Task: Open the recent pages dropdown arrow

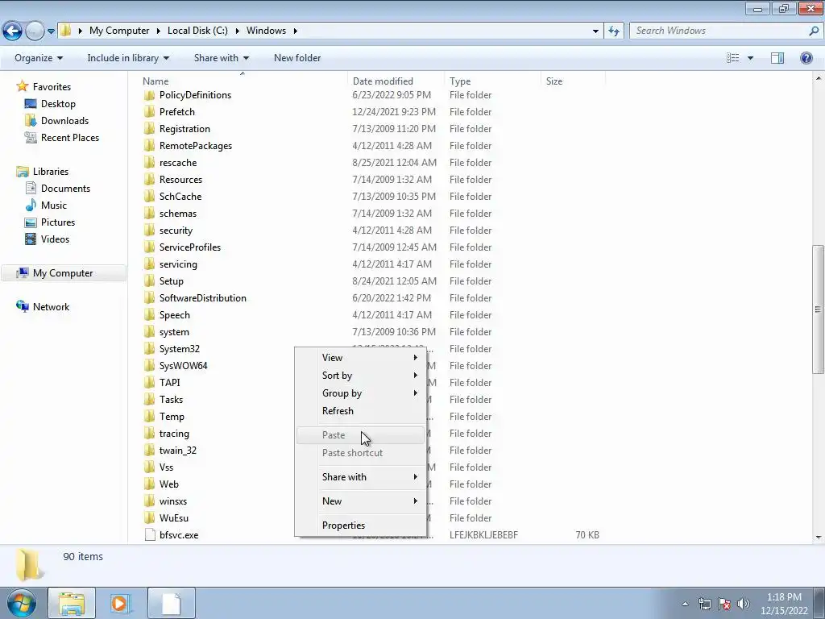Action: pos(51,31)
